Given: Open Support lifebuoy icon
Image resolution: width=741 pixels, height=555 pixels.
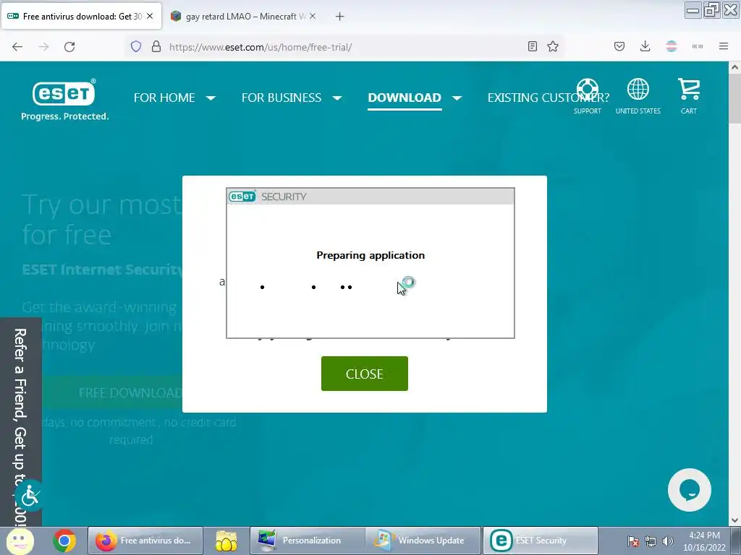Looking at the screenshot, I should (588, 96).
